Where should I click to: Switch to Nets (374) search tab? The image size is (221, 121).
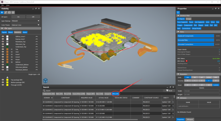pos(59,94)
